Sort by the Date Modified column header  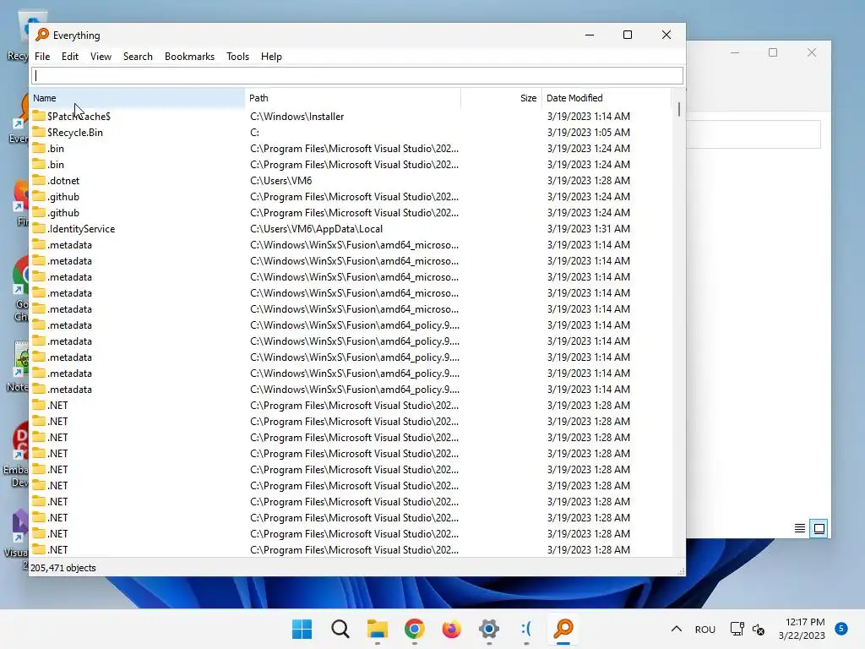click(606, 98)
